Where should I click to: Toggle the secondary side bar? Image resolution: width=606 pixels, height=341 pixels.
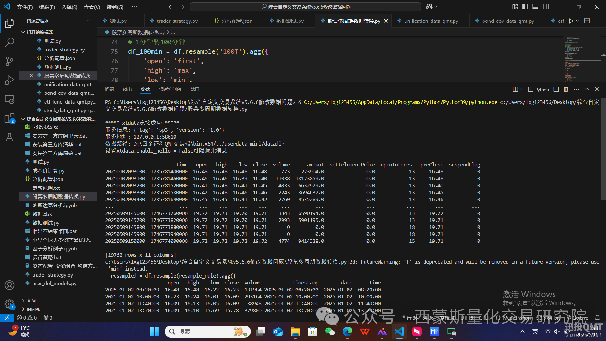point(546,7)
